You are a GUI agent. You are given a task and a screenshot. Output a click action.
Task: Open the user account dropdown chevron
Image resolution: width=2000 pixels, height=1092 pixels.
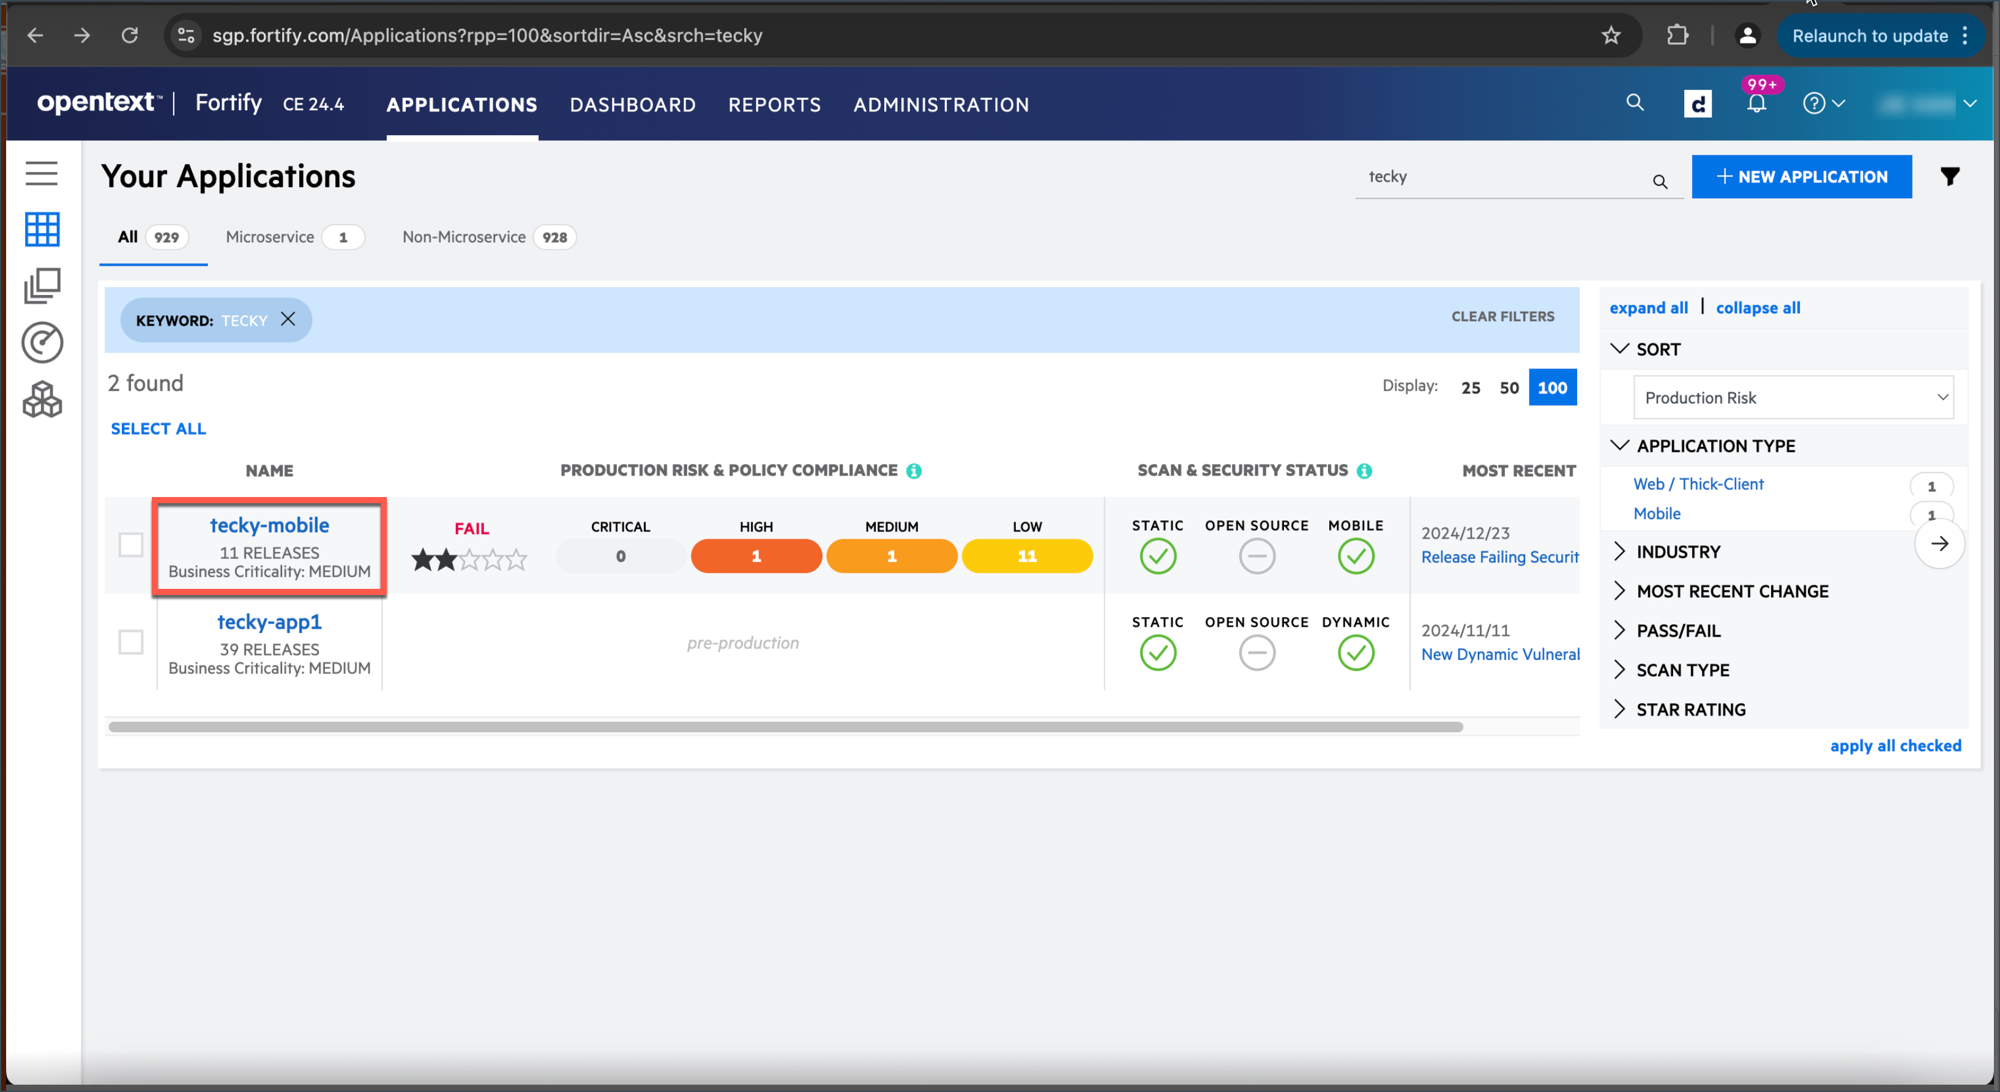1971,103
